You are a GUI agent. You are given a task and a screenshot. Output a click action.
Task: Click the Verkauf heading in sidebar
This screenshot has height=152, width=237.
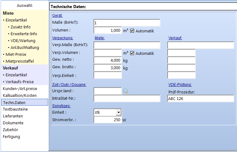(10, 68)
